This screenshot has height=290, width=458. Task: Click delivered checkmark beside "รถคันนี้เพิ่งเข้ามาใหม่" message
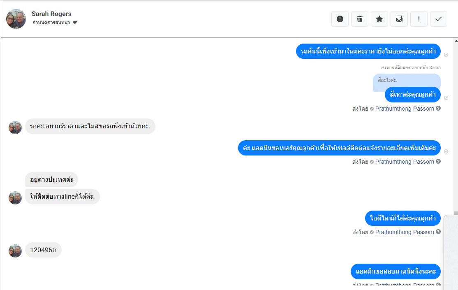(446, 55)
